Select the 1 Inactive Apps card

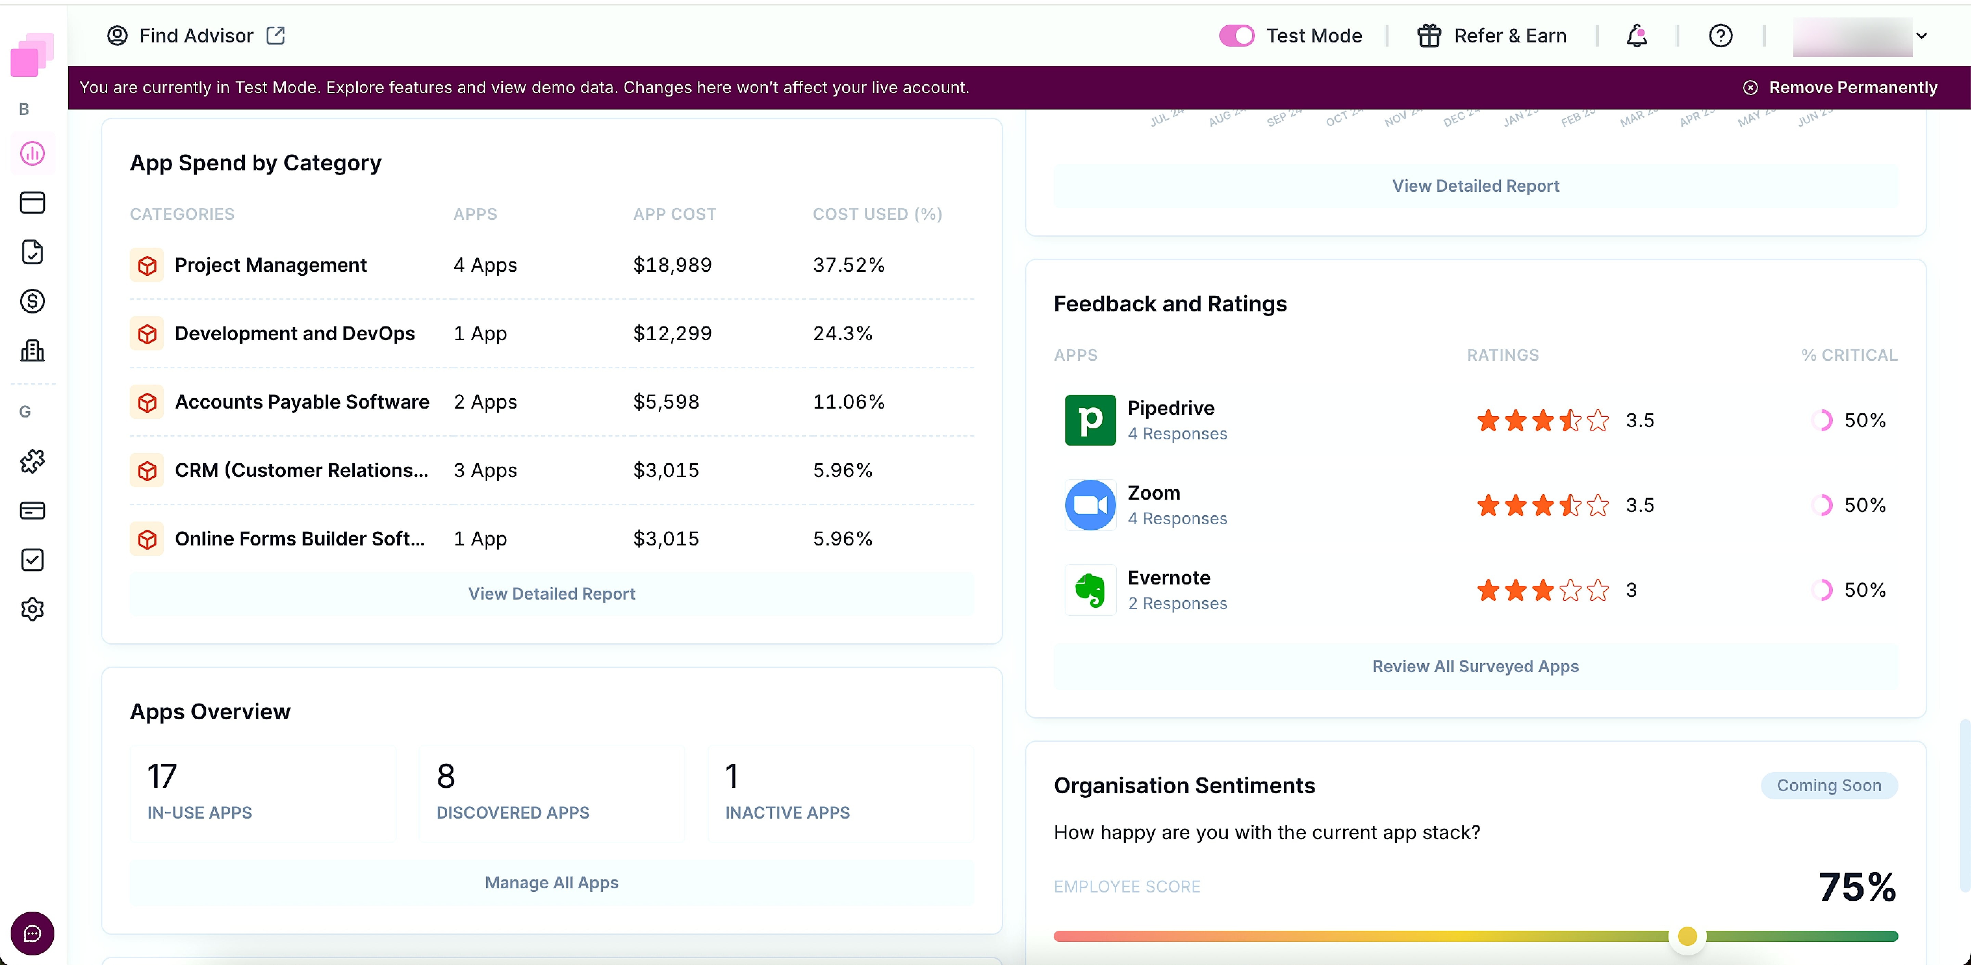click(841, 794)
